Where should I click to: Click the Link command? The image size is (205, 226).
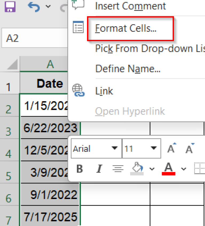click(x=104, y=91)
